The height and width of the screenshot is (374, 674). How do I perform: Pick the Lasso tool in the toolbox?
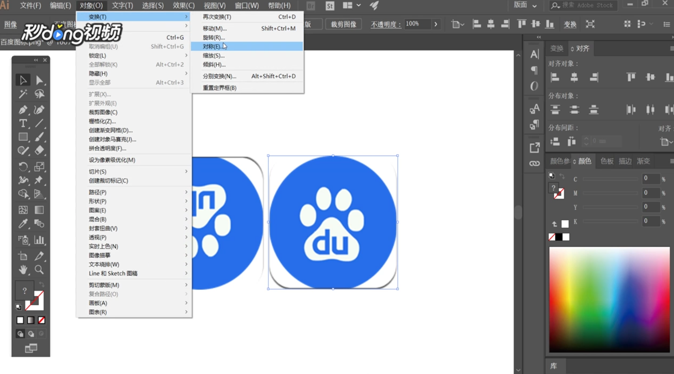(39, 94)
